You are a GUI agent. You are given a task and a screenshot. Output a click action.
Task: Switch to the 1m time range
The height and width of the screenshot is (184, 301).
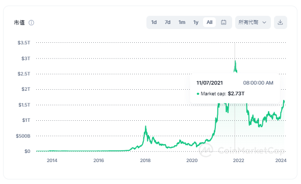[x=182, y=22]
